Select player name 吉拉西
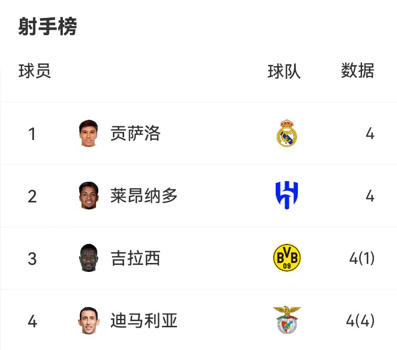397x350 pixels. pyautogui.click(x=135, y=258)
